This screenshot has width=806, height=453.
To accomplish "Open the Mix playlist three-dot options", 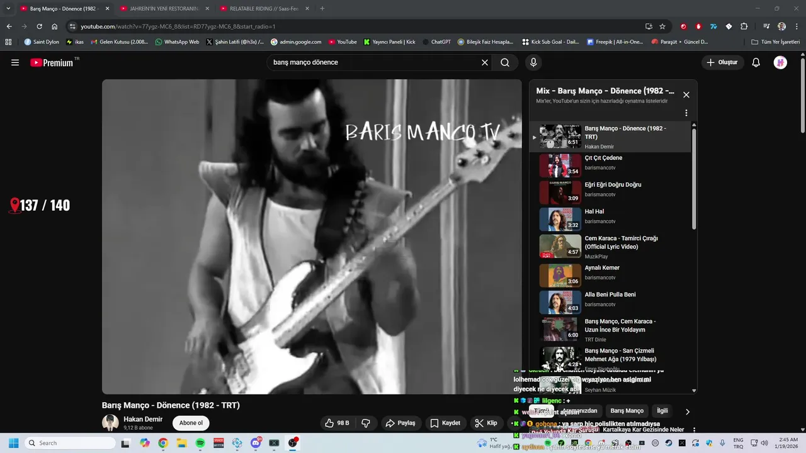I will 686,113.
